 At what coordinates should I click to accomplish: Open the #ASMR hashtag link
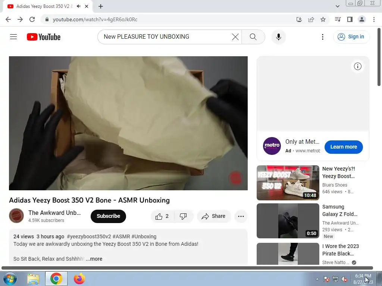121,236
